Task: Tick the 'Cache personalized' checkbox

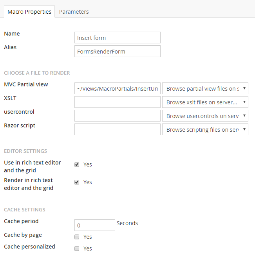Action: pos(77,249)
